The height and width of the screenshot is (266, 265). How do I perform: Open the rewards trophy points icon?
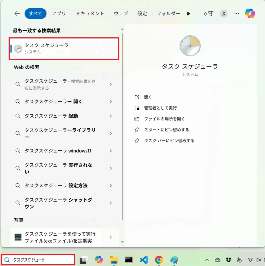coord(209,14)
